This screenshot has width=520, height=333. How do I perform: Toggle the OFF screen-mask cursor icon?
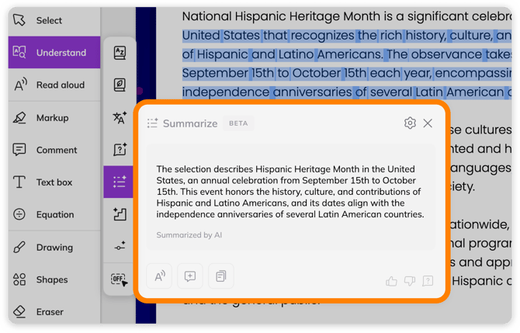(120, 279)
